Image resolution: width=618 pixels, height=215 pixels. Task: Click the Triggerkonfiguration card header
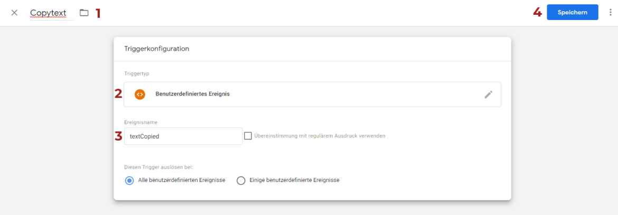(156, 49)
